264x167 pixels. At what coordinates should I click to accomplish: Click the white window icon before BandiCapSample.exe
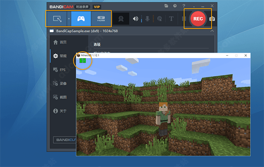51,31
